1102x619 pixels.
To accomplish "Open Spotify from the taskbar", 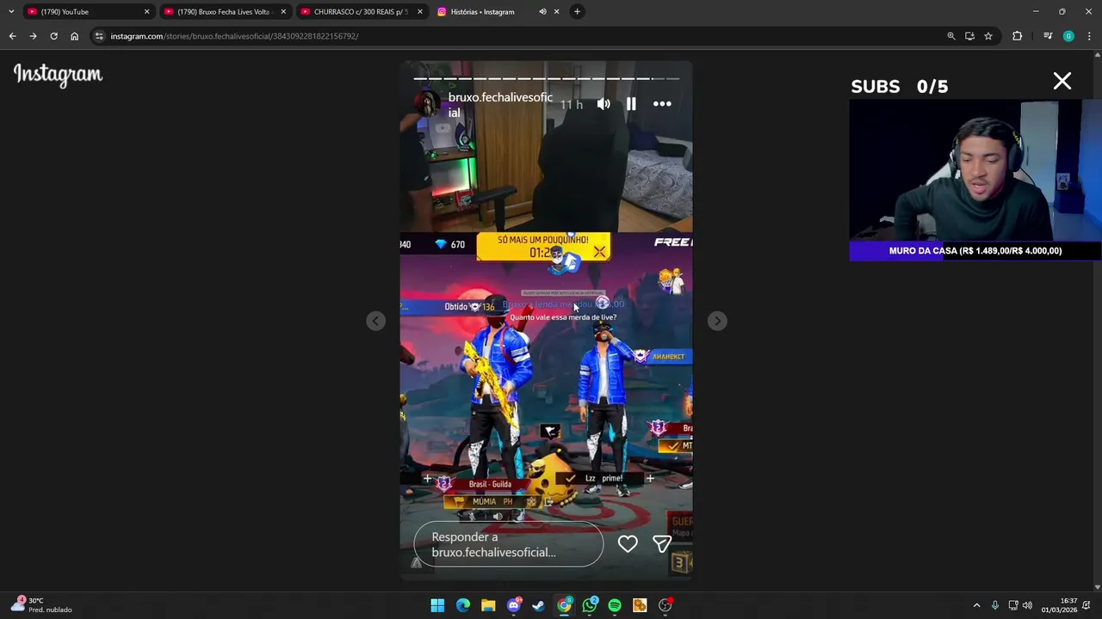I will (615, 605).
